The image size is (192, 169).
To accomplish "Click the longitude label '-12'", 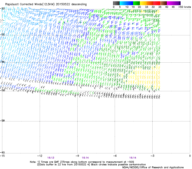I will 40,156.
